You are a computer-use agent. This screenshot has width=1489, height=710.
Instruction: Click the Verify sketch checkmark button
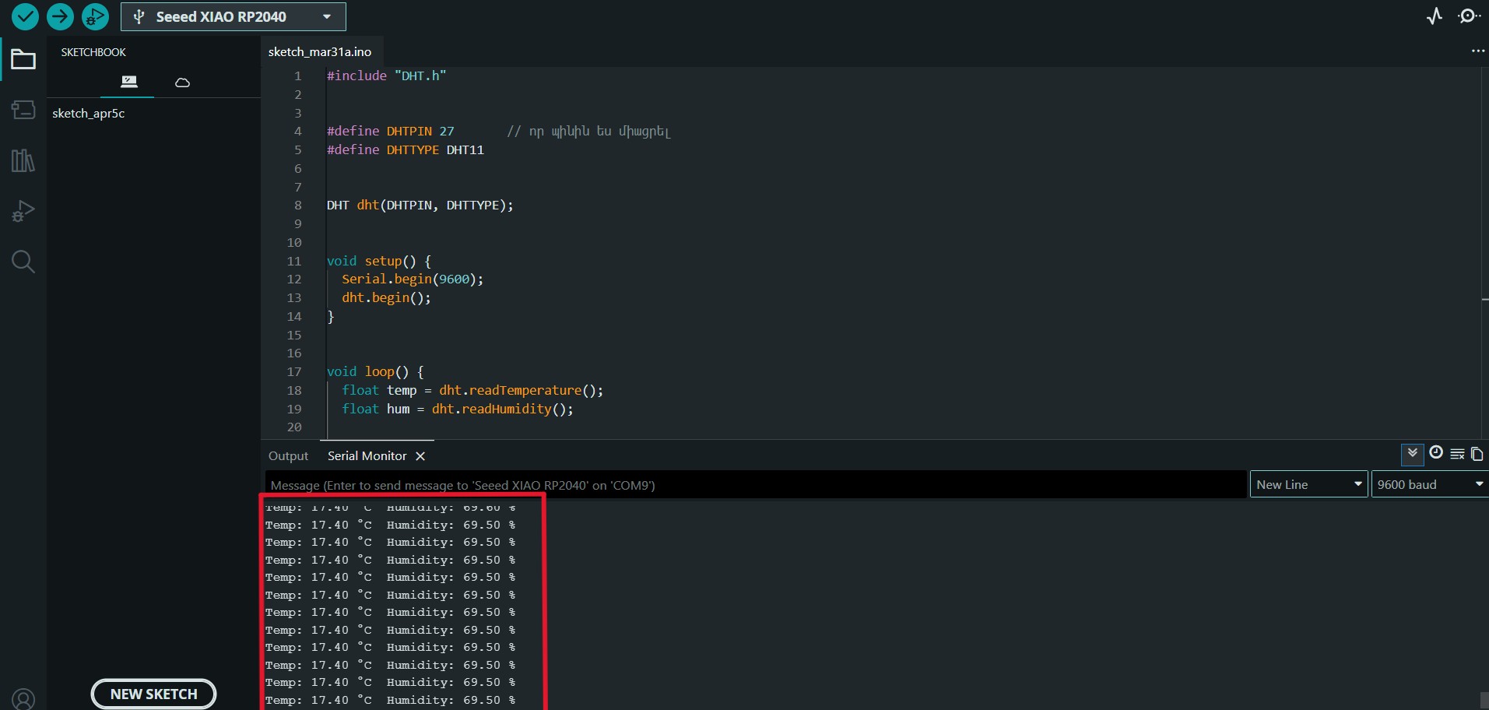click(25, 16)
